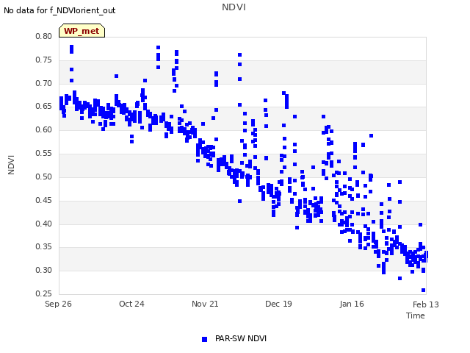The width and height of the screenshot is (470, 353).
Task: Select the Sep 26 x-axis tick label
Action: 58,304
